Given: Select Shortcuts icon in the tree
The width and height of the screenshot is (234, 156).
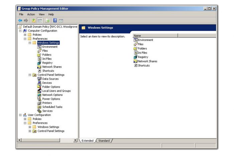Looking at the screenshot, I should point(39,71).
